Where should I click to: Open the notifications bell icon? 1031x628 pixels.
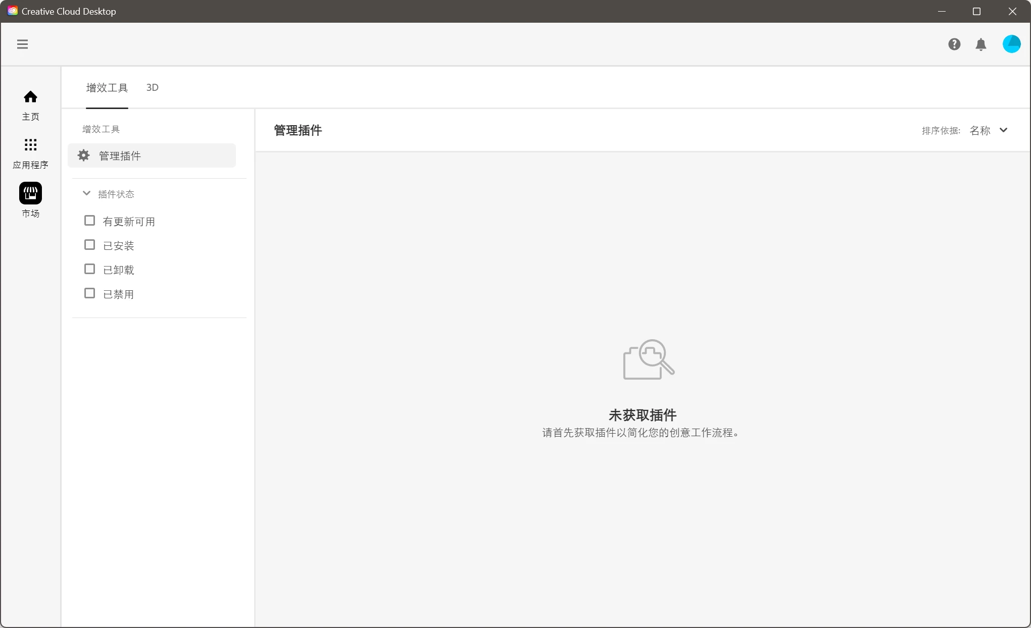pos(981,44)
